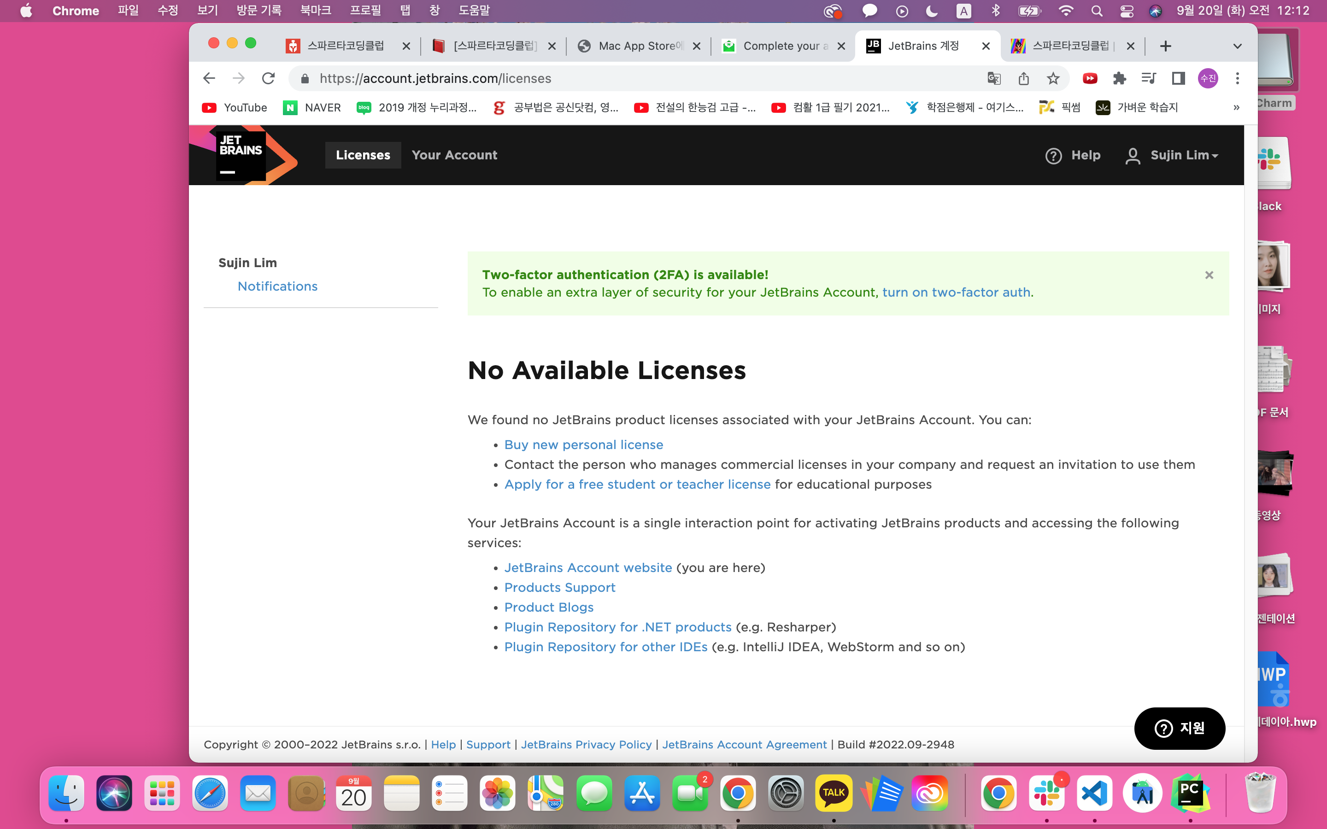
Task: Go back to the previous page
Action: tap(209, 78)
